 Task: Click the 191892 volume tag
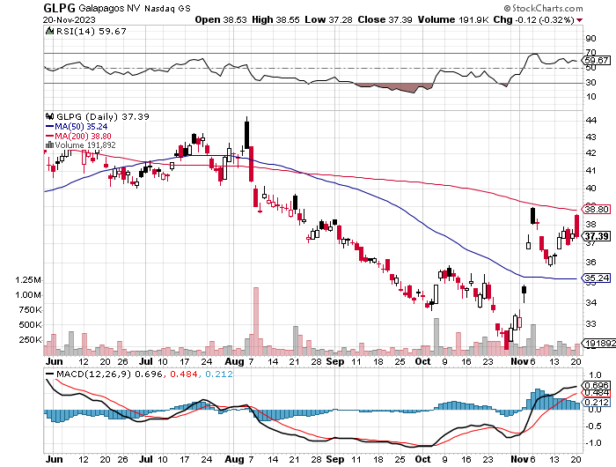[x=598, y=344]
